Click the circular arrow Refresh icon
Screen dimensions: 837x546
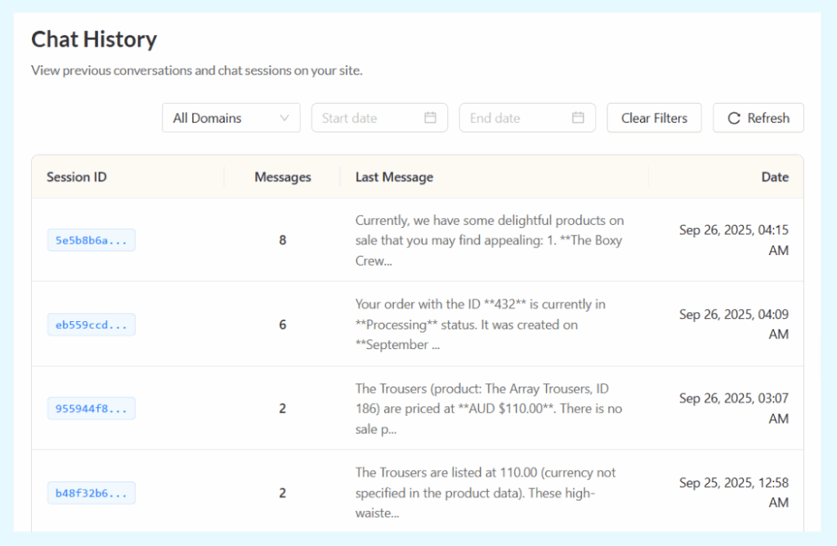tap(734, 118)
